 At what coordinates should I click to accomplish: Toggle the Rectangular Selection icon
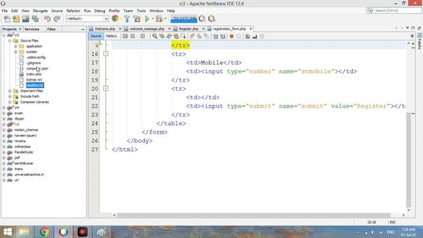(x=184, y=36)
